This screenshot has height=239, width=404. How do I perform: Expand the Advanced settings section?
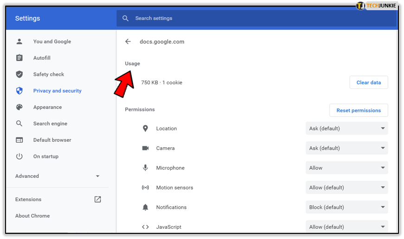[x=58, y=176]
